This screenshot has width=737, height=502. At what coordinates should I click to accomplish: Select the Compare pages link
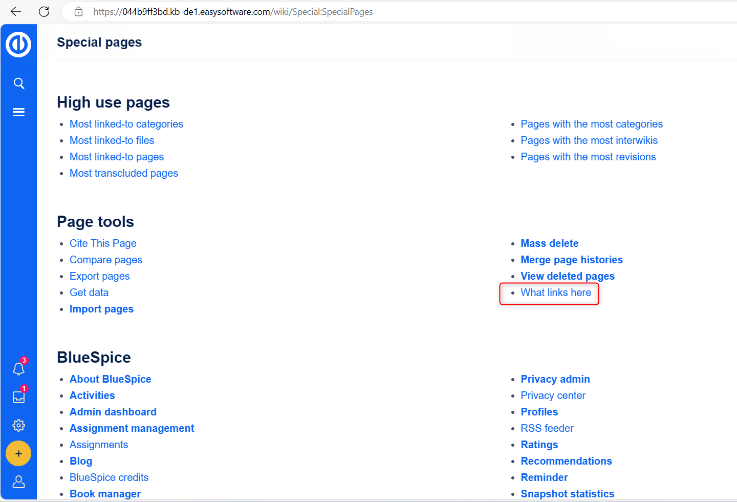[106, 260]
